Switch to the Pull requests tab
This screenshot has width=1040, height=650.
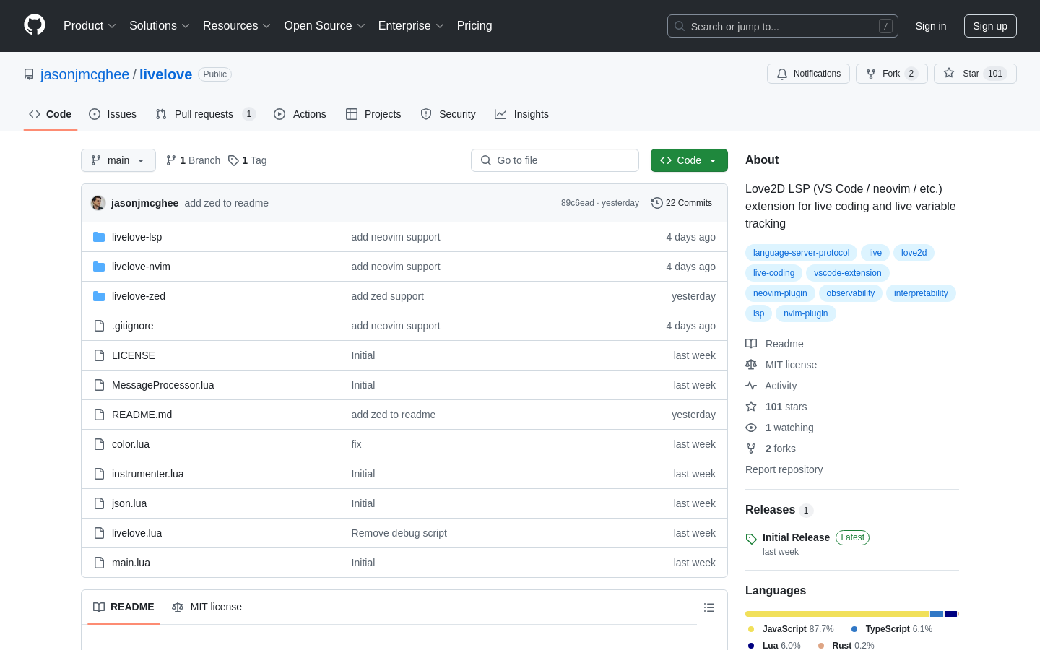tap(205, 114)
